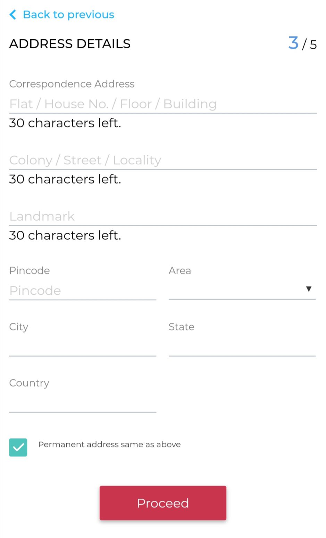Uncheck the permanent address teal checkbox
326x538 pixels.
[x=18, y=447]
